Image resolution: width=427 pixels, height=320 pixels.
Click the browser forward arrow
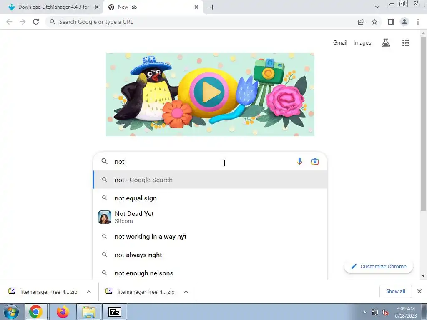(23, 22)
